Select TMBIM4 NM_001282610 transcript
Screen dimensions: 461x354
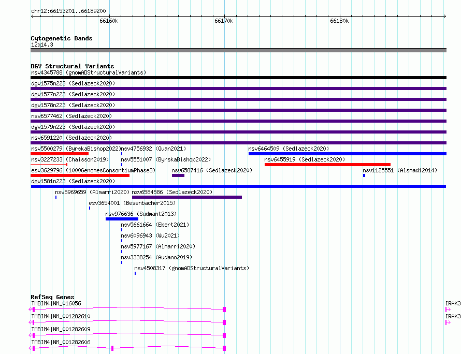(61, 316)
